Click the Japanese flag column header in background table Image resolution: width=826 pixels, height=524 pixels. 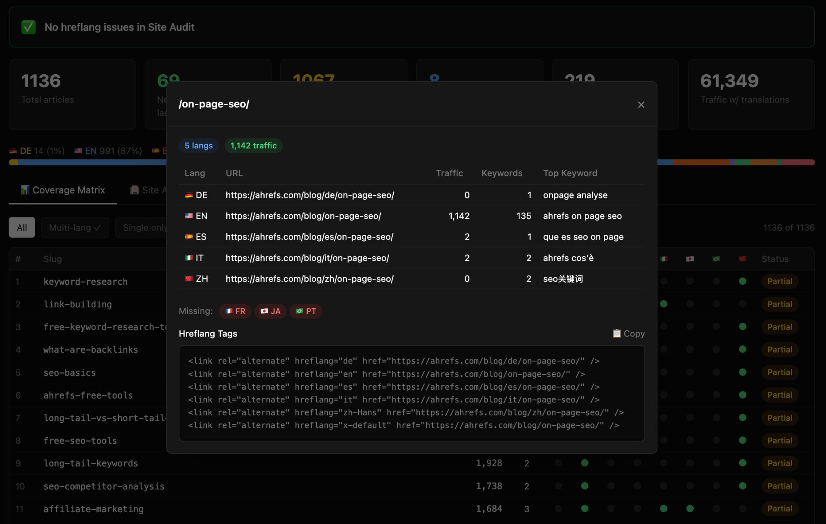pos(690,259)
